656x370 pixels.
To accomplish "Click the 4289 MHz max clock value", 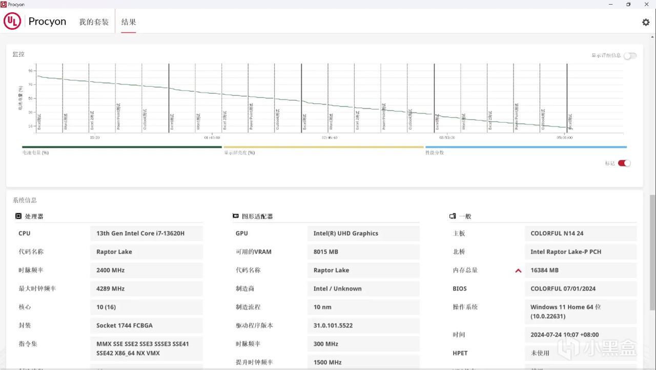I will tap(147, 289).
